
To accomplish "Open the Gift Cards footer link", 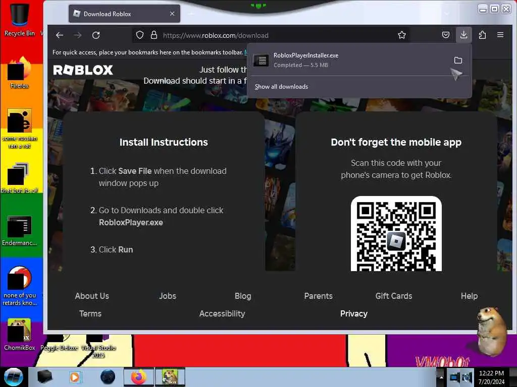I will pyautogui.click(x=394, y=296).
